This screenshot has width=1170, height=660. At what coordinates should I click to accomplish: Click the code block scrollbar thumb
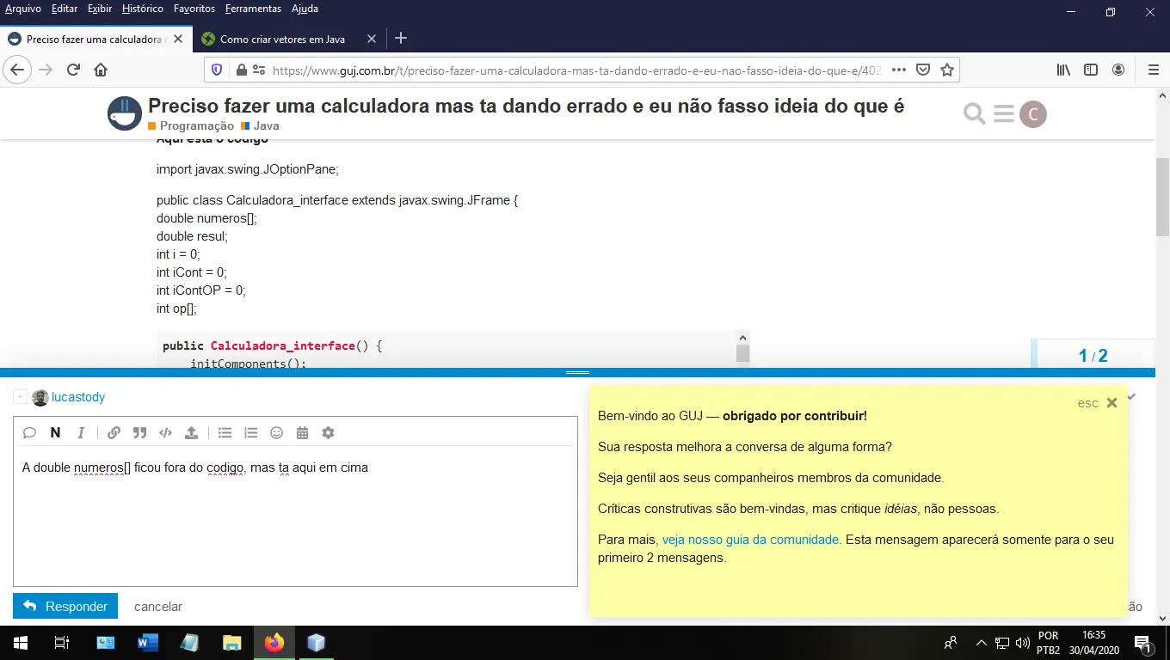coord(742,353)
